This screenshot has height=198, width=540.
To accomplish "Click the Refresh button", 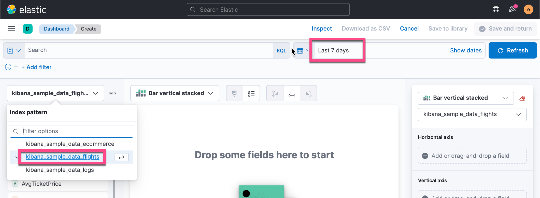I will 513,50.
